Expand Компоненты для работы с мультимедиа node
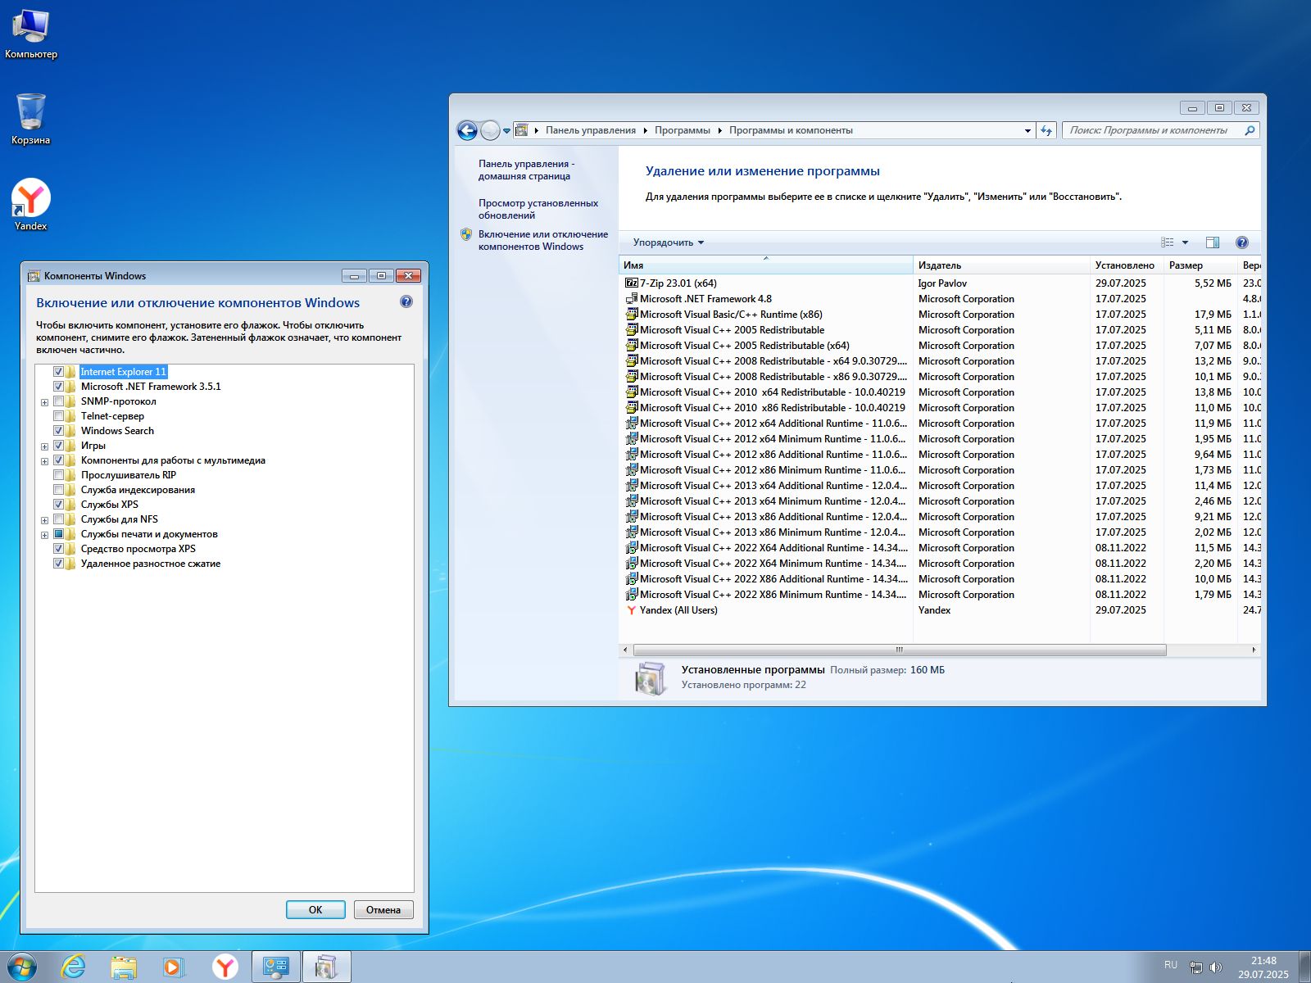The width and height of the screenshot is (1311, 983). [44, 461]
